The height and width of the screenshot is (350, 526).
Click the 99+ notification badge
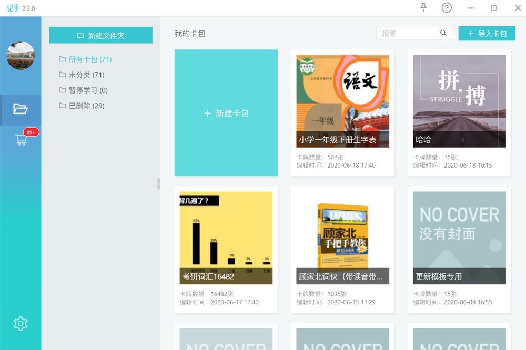(x=31, y=132)
